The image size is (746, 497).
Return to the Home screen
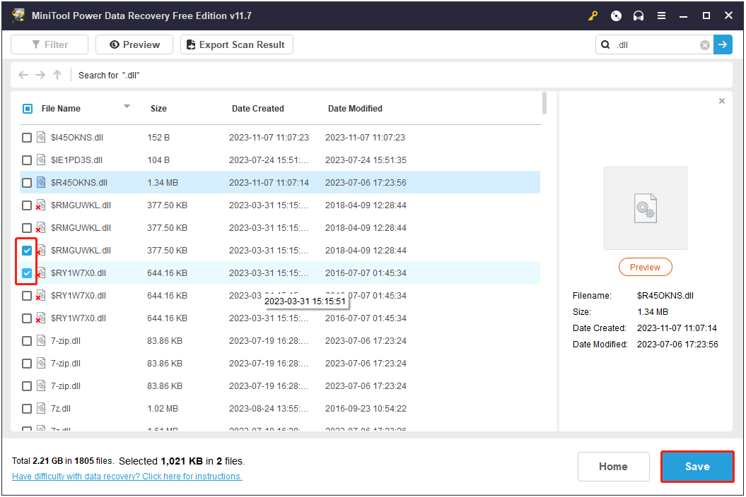coord(613,467)
